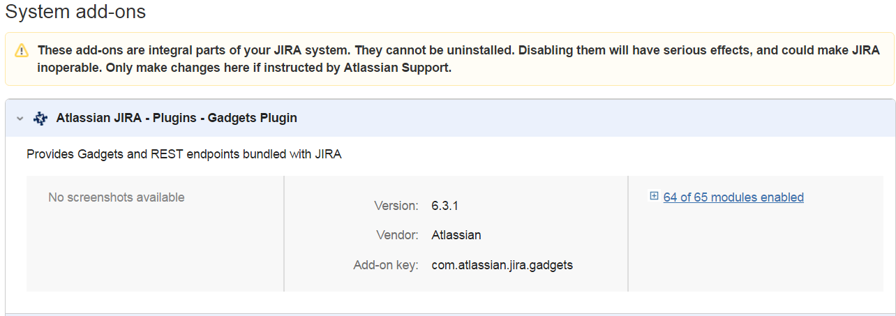This screenshot has height=316, width=896.
Task: Click the No screenshots available placeholder
Action: pos(117,197)
